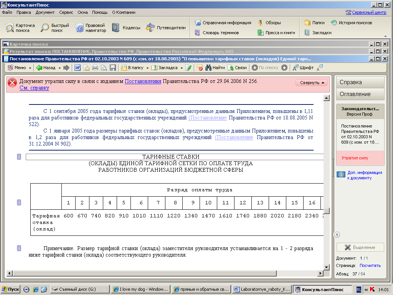Viewport: 393px width, 295px height.
Task: Click the print preview icon
Action: (x=104, y=68)
